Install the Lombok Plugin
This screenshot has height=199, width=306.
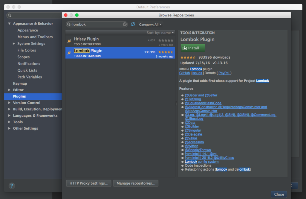tap(193, 48)
